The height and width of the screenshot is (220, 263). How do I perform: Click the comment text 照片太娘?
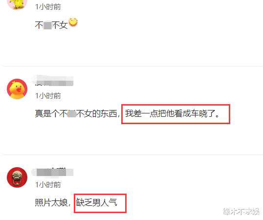pos(51,202)
